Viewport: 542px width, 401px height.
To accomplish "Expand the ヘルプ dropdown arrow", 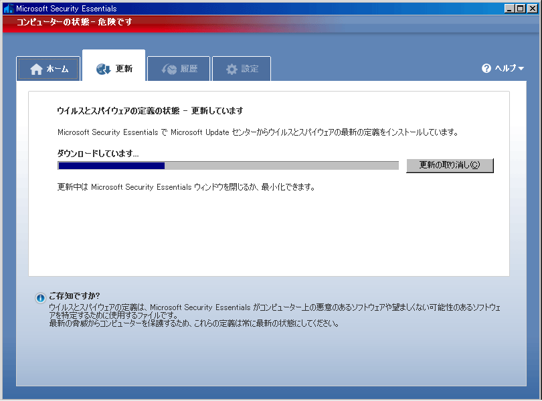I will 521,69.
